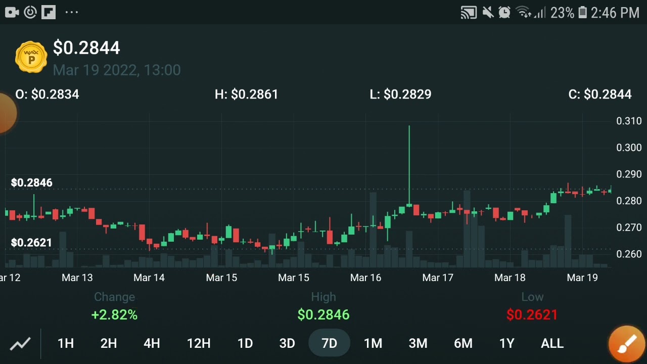This screenshot has height=364, width=647.
Task: Tap the battery status icon
Action: (x=582, y=13)
